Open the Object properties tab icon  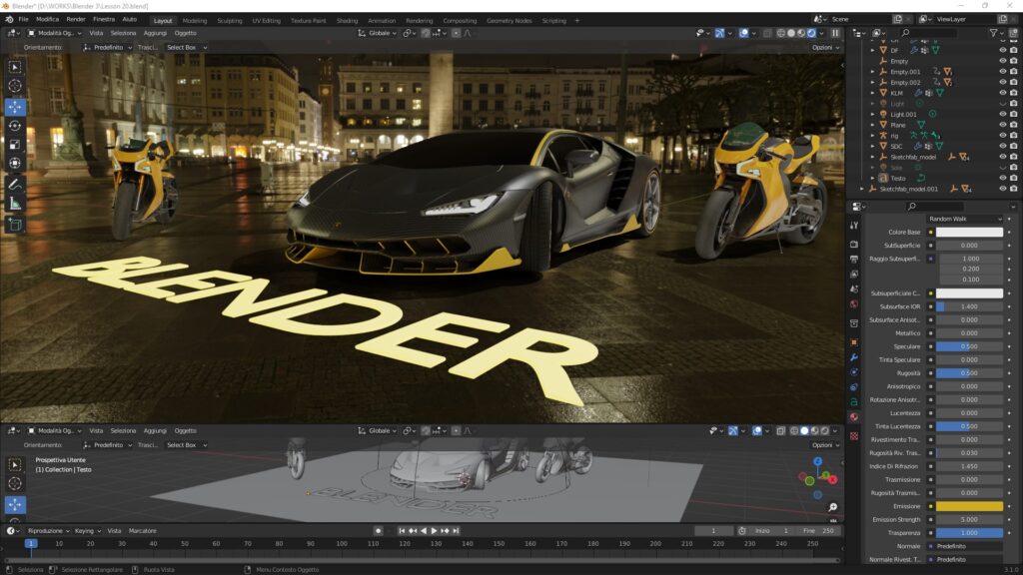[854, 341]
